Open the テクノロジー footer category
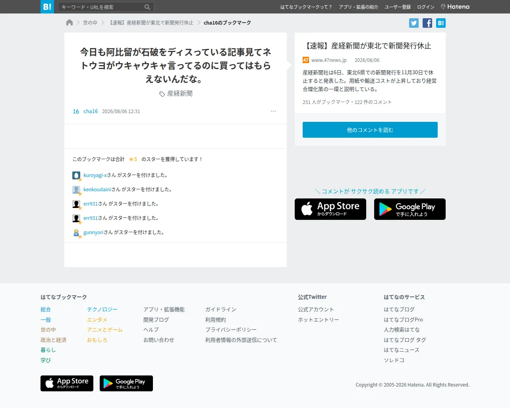510x408 pixels. (102, 310)
